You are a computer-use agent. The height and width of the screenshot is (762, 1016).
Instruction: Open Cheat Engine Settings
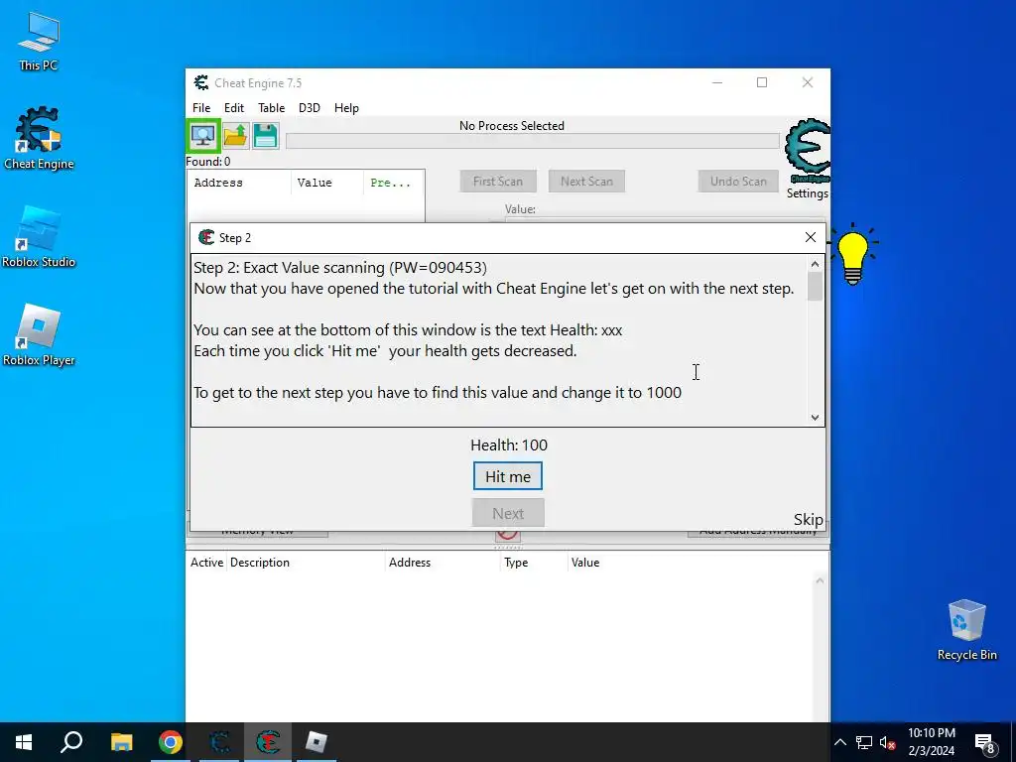pos(808,193)
